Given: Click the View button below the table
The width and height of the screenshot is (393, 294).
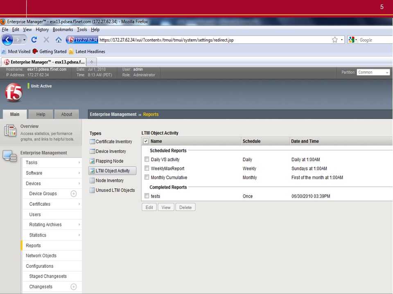Looking at the screenshot, I should click(166, 207).
